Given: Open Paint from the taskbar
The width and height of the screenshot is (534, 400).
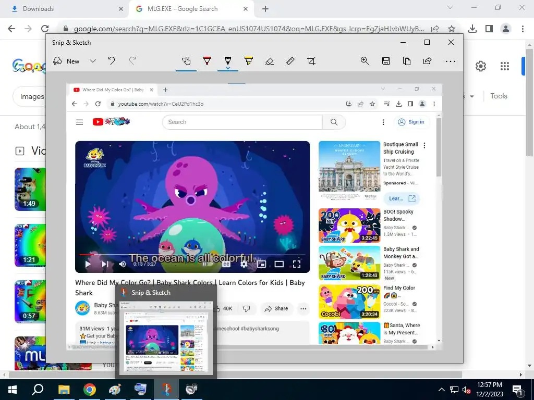Looking at the screenshot, I should point(115,390).
